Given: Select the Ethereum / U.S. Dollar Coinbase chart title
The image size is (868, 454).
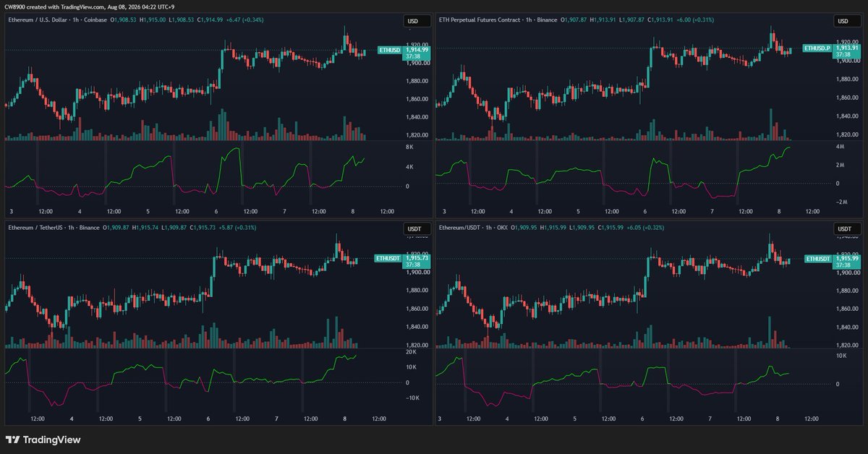Looking at the screenshot, I should click(x=58, y=20).
